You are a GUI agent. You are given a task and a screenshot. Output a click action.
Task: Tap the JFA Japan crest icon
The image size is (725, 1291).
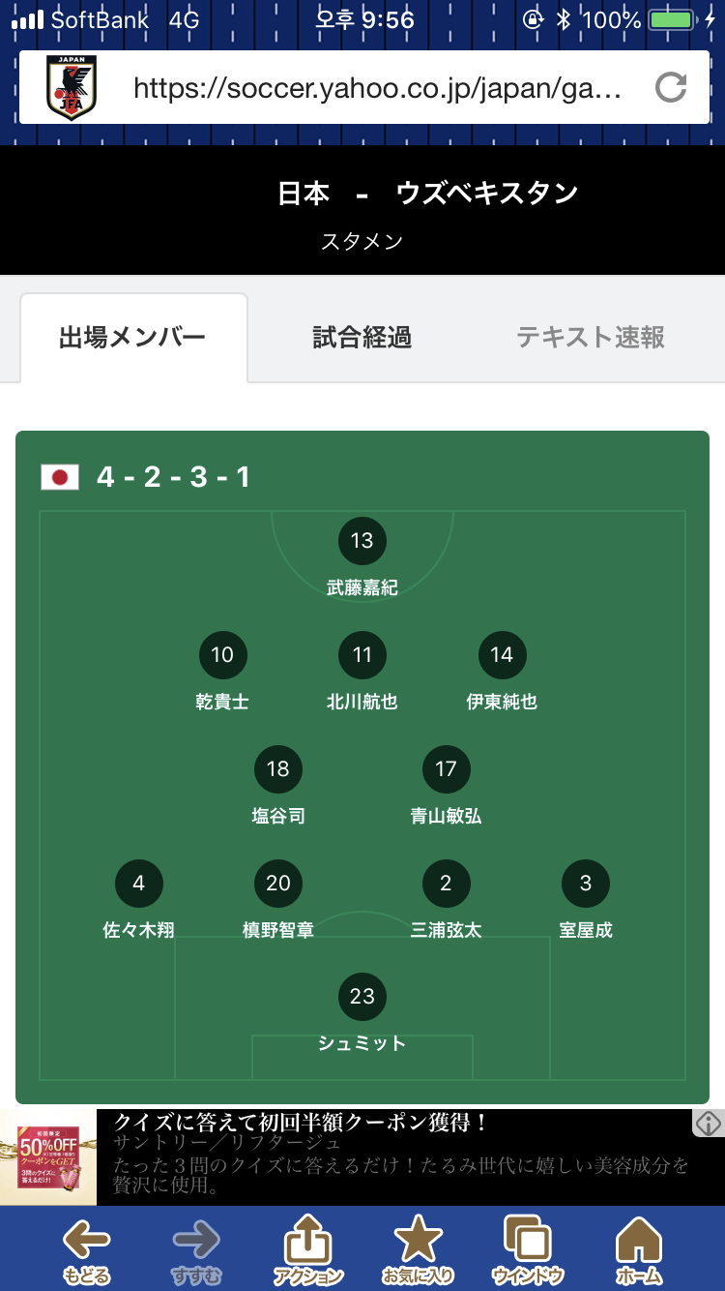point(72,88)
